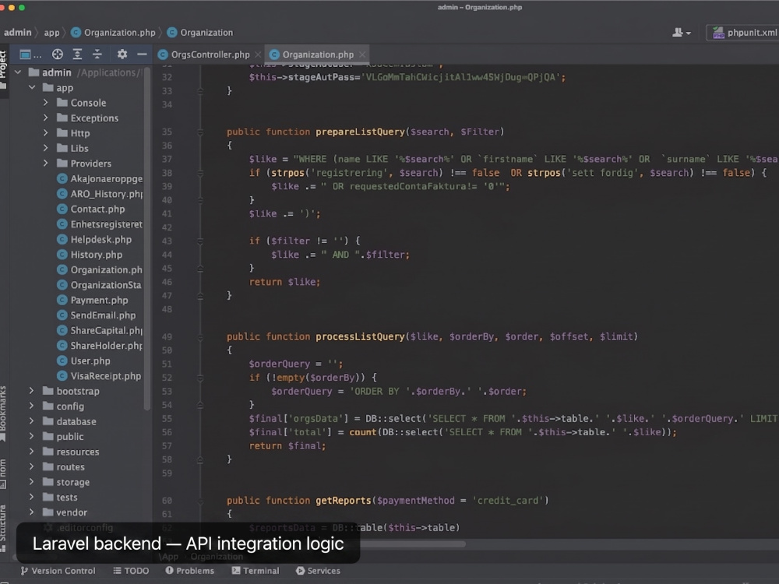Viewport: 779px width, 584px height.
Task: Click the Version Control branch icon
Action: [24, 571]
